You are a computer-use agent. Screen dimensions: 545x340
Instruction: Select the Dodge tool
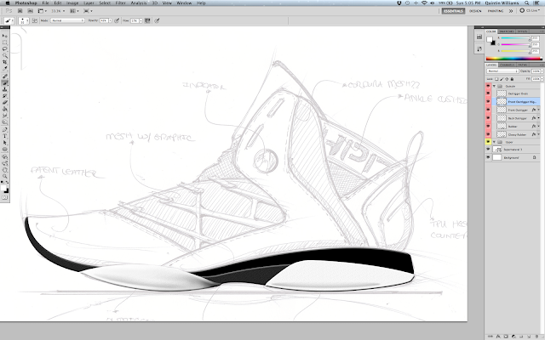coord(5,122)
